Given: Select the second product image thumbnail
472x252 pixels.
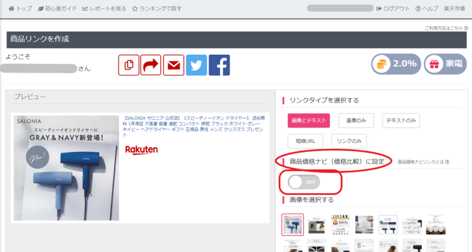Looking at the screenshot, I should point(316,225).
